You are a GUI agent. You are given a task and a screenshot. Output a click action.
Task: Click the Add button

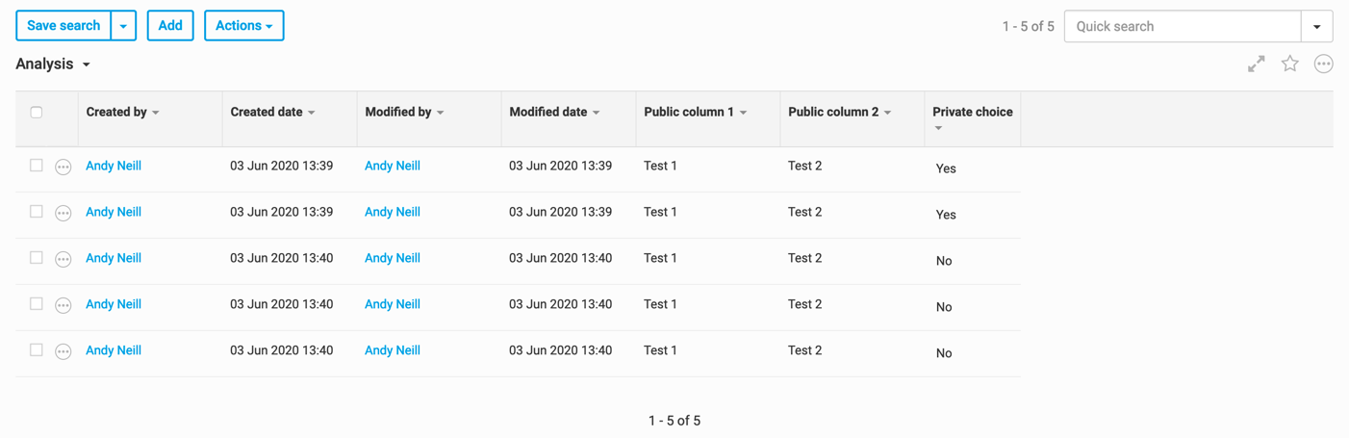pos(170,26)
